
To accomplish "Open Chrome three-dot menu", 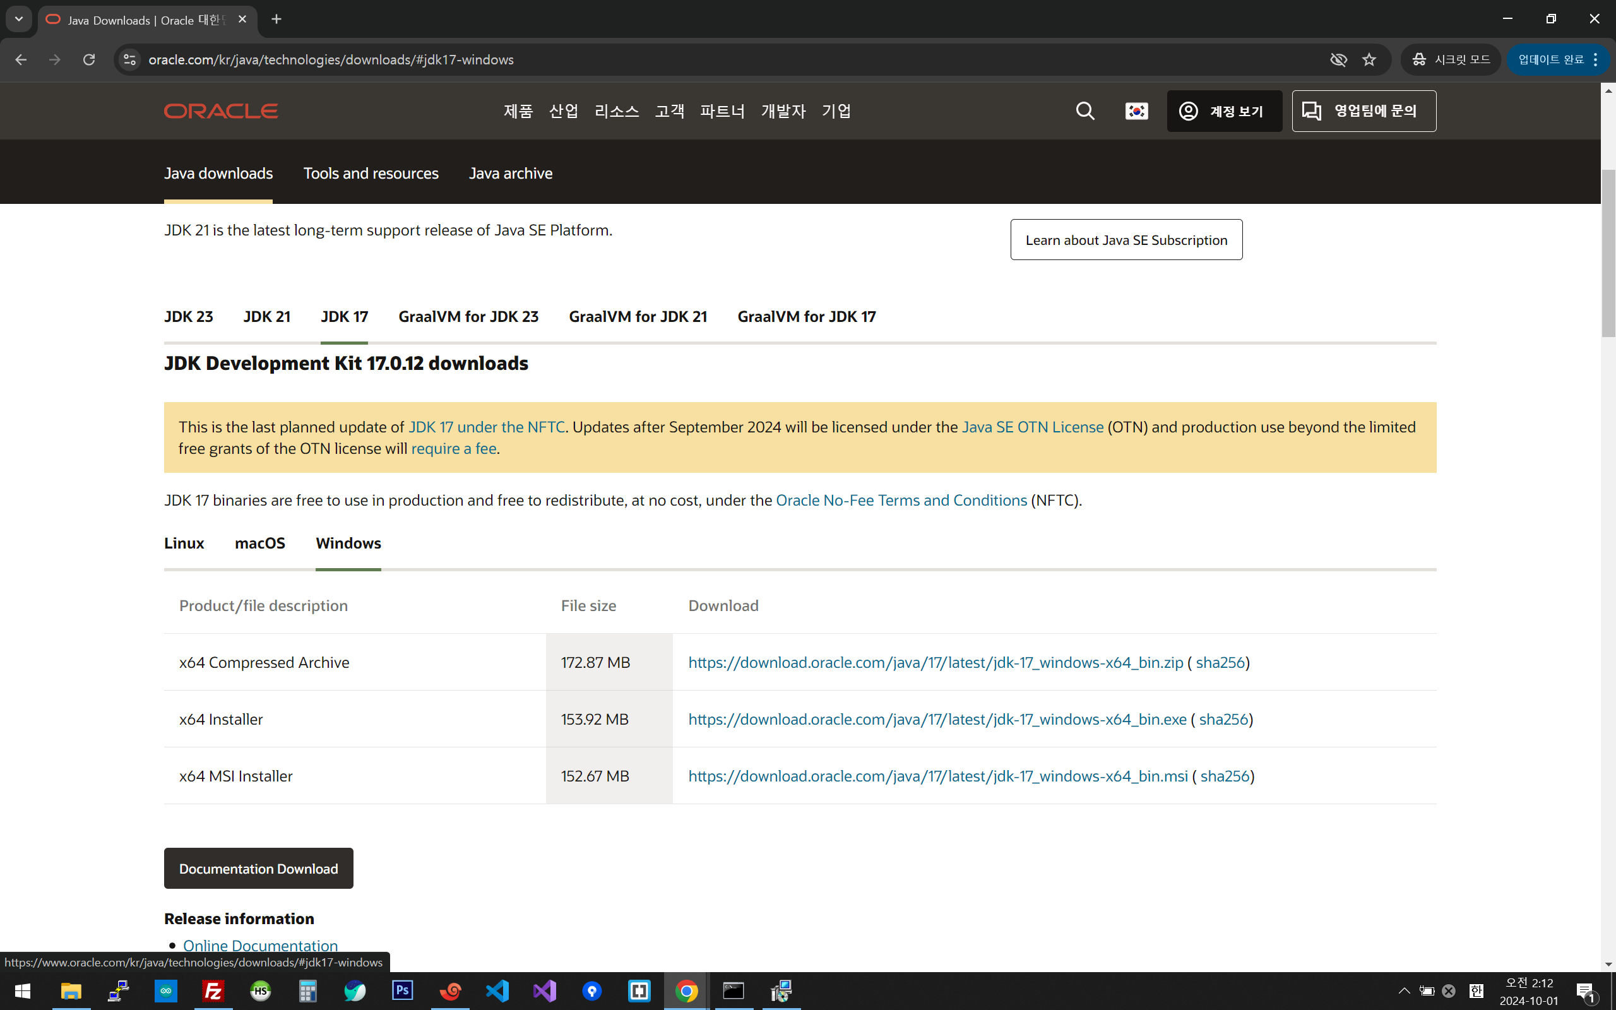I will pos(1595,59).
